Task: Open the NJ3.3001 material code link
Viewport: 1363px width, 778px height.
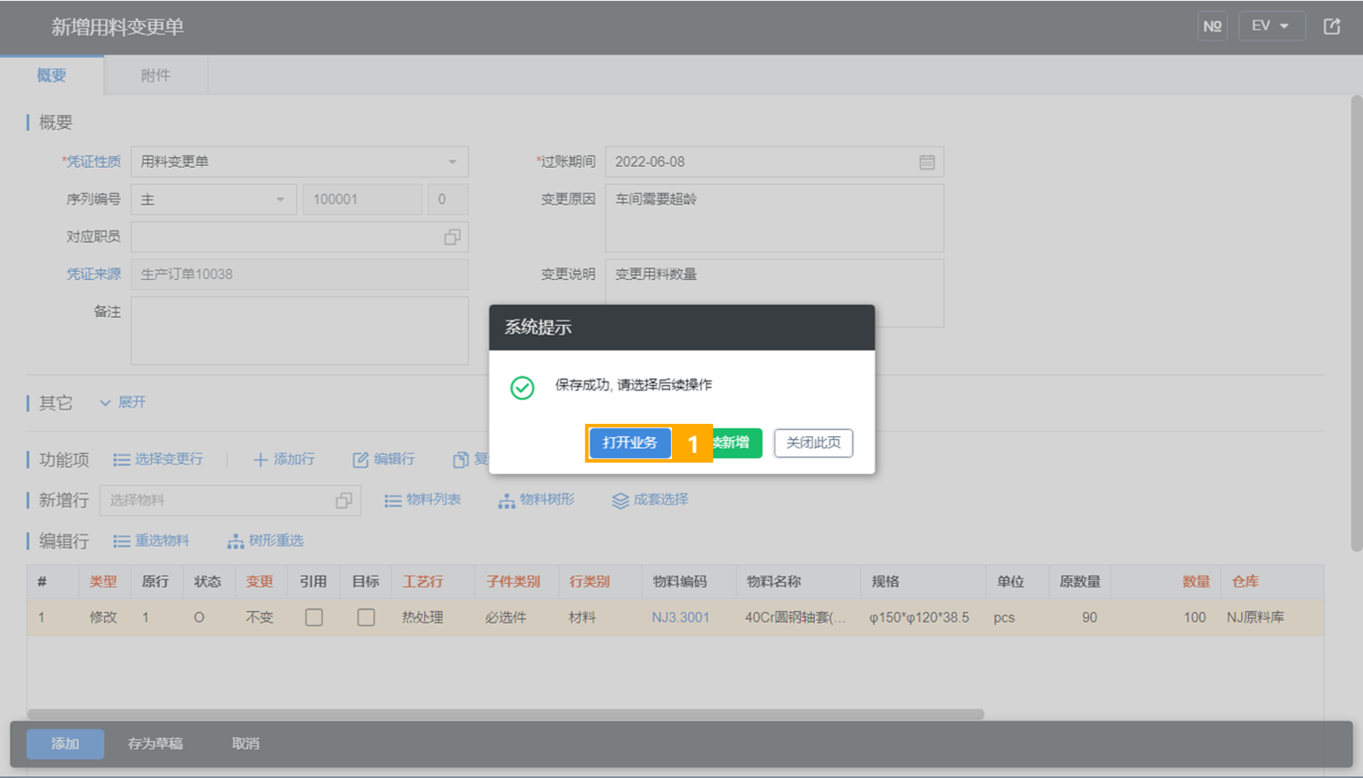Action: [681, 617]
